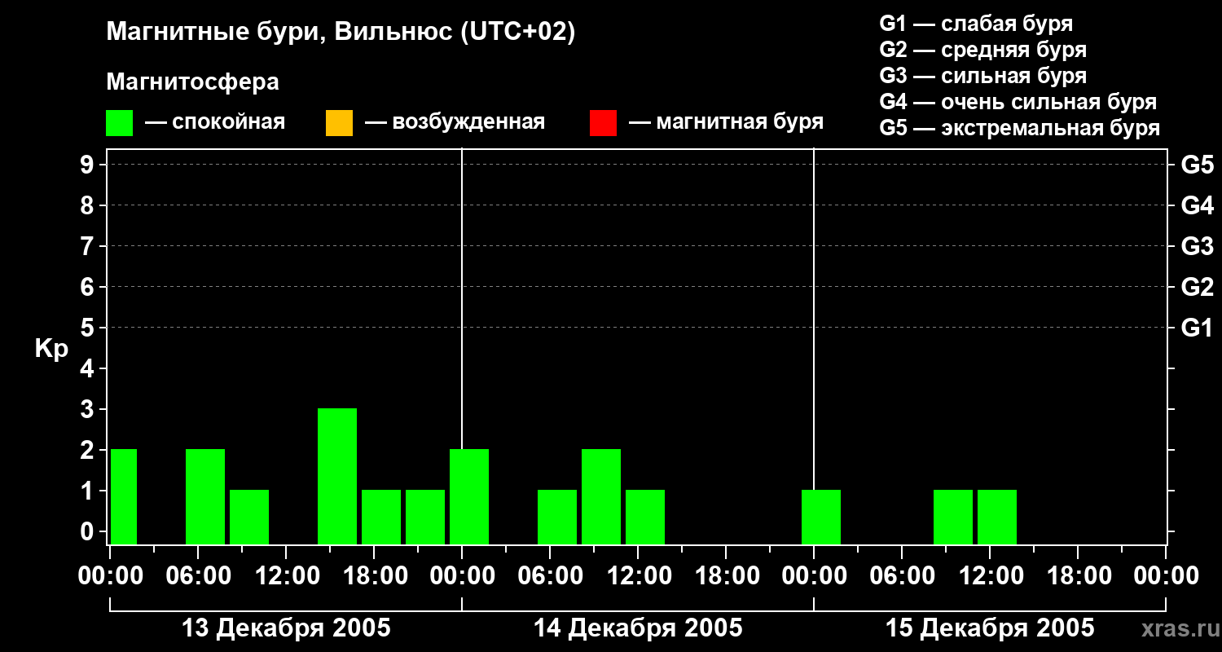1222x652 pixels.
Task: Click the G5 label on right axis
Action: pyautogui.click(x=1198, y=165)
